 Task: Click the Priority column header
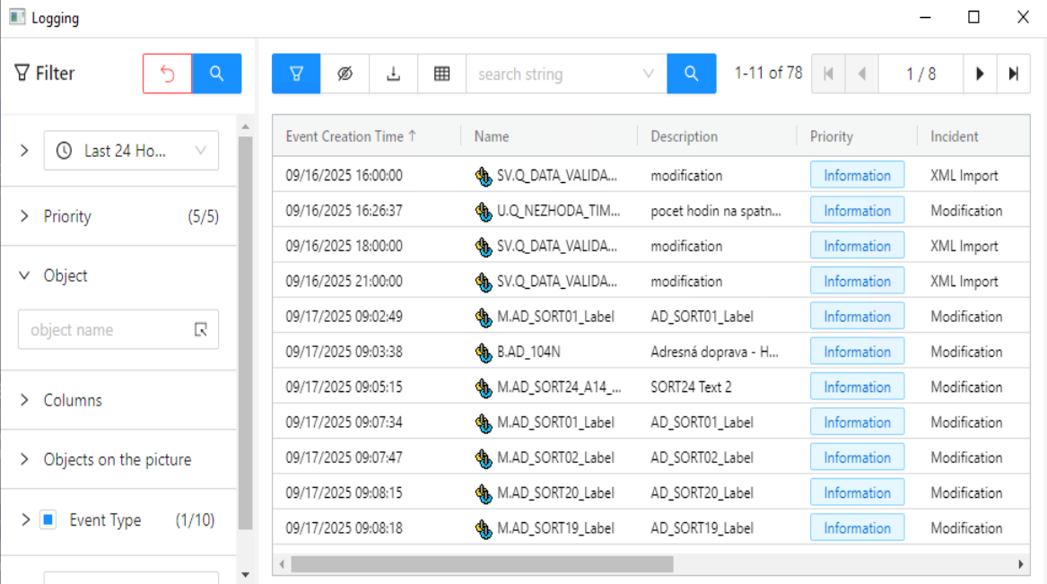[x=831, y=136]
